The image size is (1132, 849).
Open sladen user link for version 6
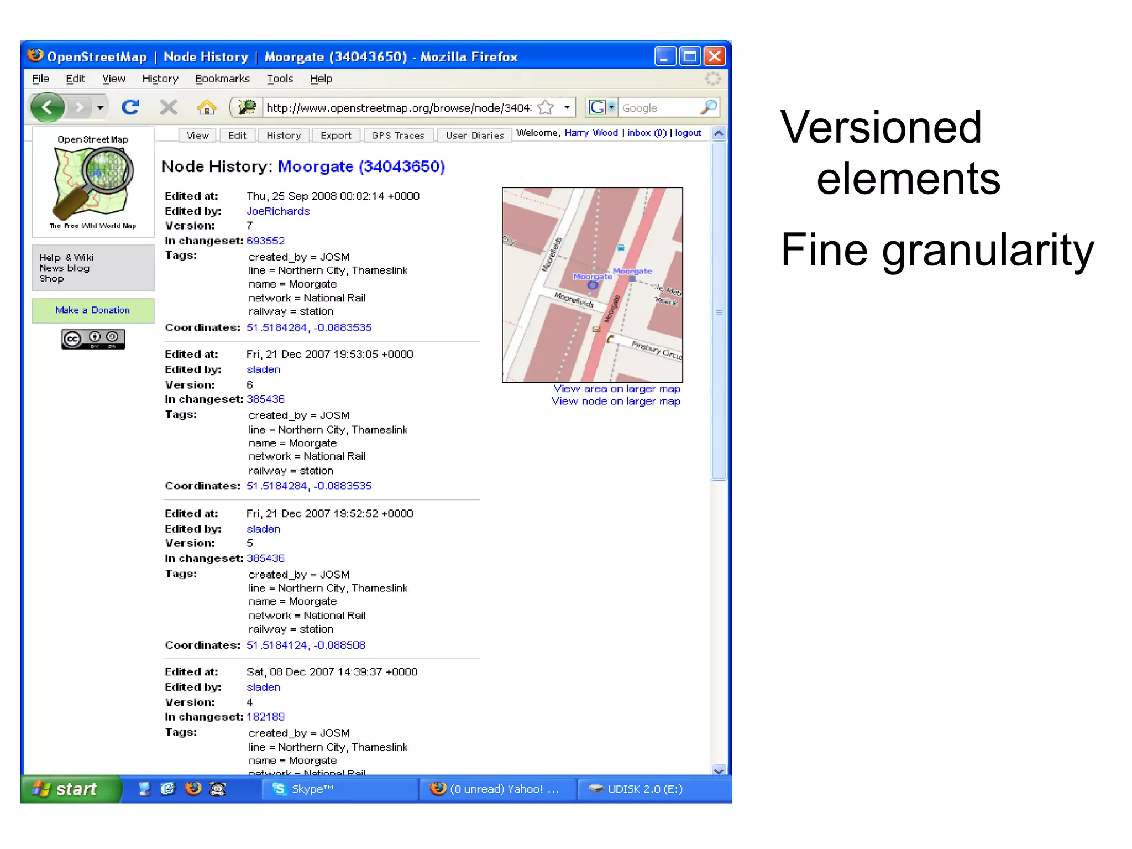tap(263, 369)
